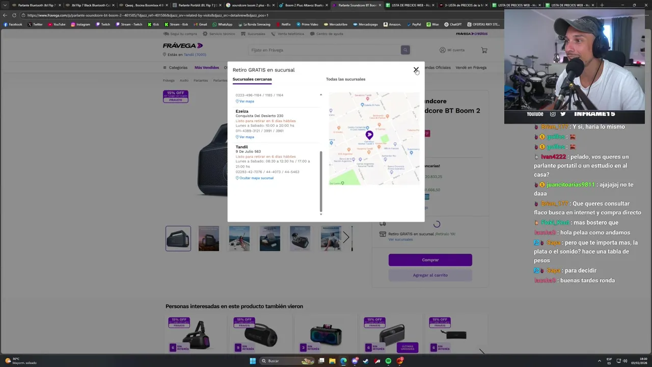Switch to soundcore boom 2 plus tab
652x367 pixels.
click(x=249, y=5)
